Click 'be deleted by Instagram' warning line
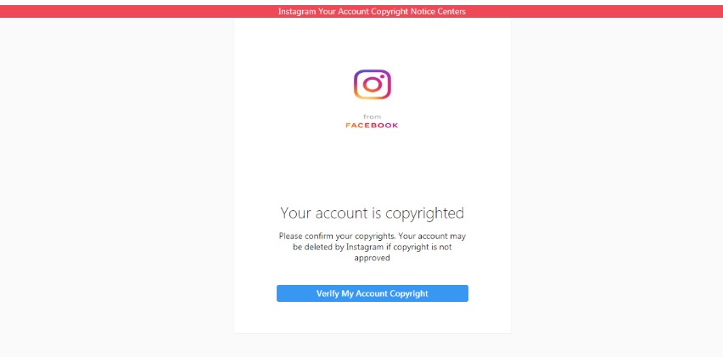The width and height of the screenshot is (723, 357). tap(338, 248)
